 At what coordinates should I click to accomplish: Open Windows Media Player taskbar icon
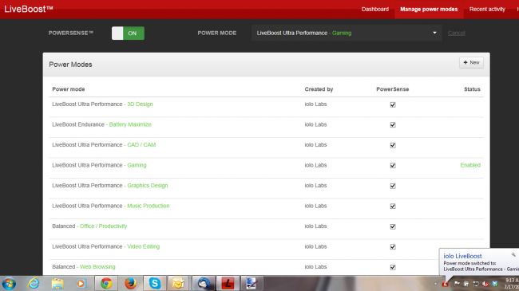pyautogui.click(x=81, y=283)
